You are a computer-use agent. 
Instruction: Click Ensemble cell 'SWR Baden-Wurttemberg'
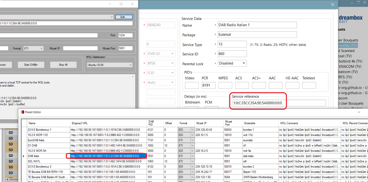click(260, 177)
